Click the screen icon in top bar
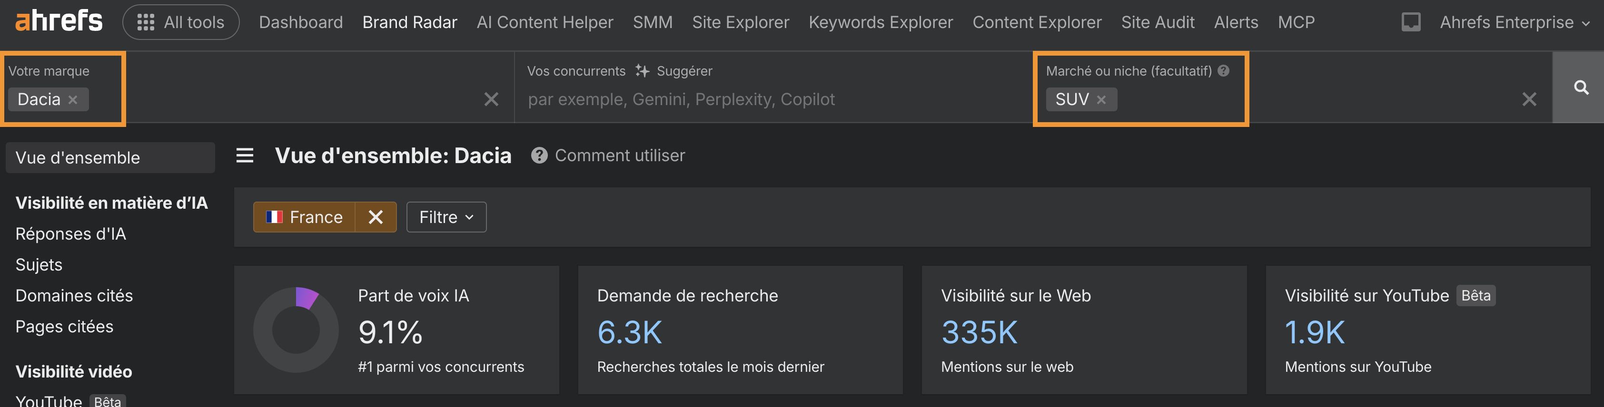This screenshot has width=1604, height=407. coord(1410,22)
